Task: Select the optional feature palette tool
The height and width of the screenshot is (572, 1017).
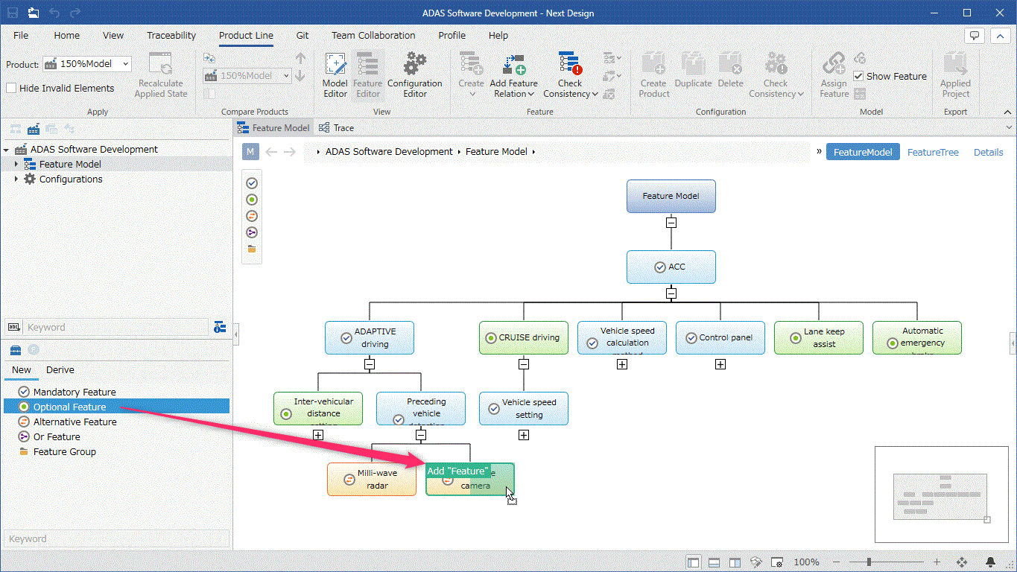Action: coord(252,200)
